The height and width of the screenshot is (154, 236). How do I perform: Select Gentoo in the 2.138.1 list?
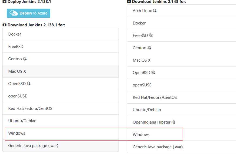point(61,59)
